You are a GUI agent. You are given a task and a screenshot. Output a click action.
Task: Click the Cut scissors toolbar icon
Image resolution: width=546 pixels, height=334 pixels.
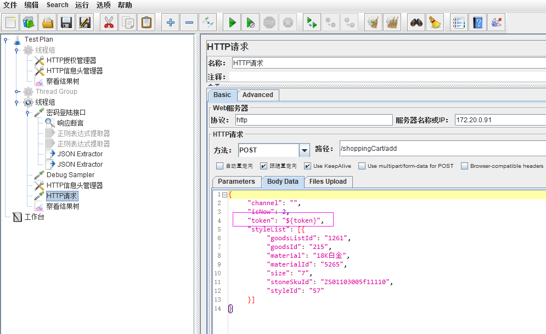(x=109, y=22)
